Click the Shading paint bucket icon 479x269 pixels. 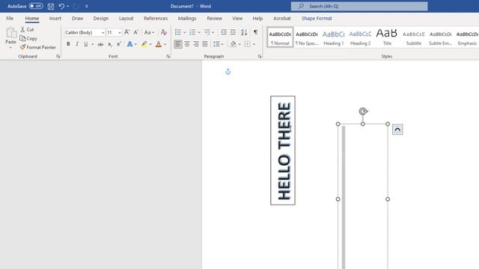[233, 44]
